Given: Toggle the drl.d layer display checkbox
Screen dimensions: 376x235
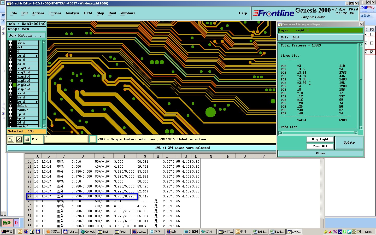Looking at the screenshot, I should tap(10, 106).
